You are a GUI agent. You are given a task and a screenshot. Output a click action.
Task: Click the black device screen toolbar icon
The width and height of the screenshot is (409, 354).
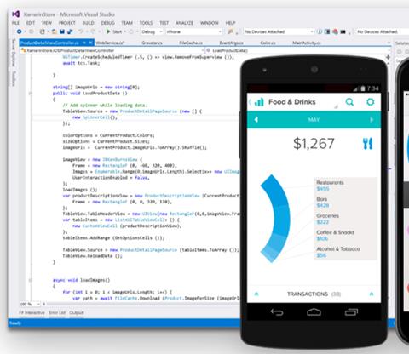coord(343,31)
